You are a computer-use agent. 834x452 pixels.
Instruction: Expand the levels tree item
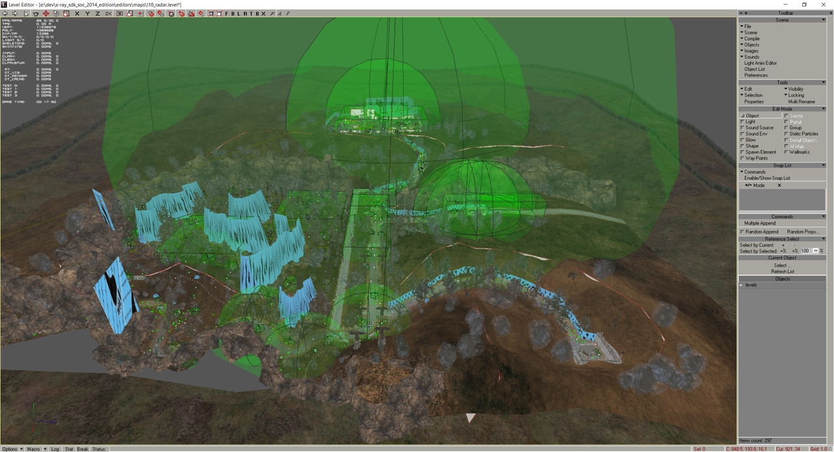tap(741, 286)
